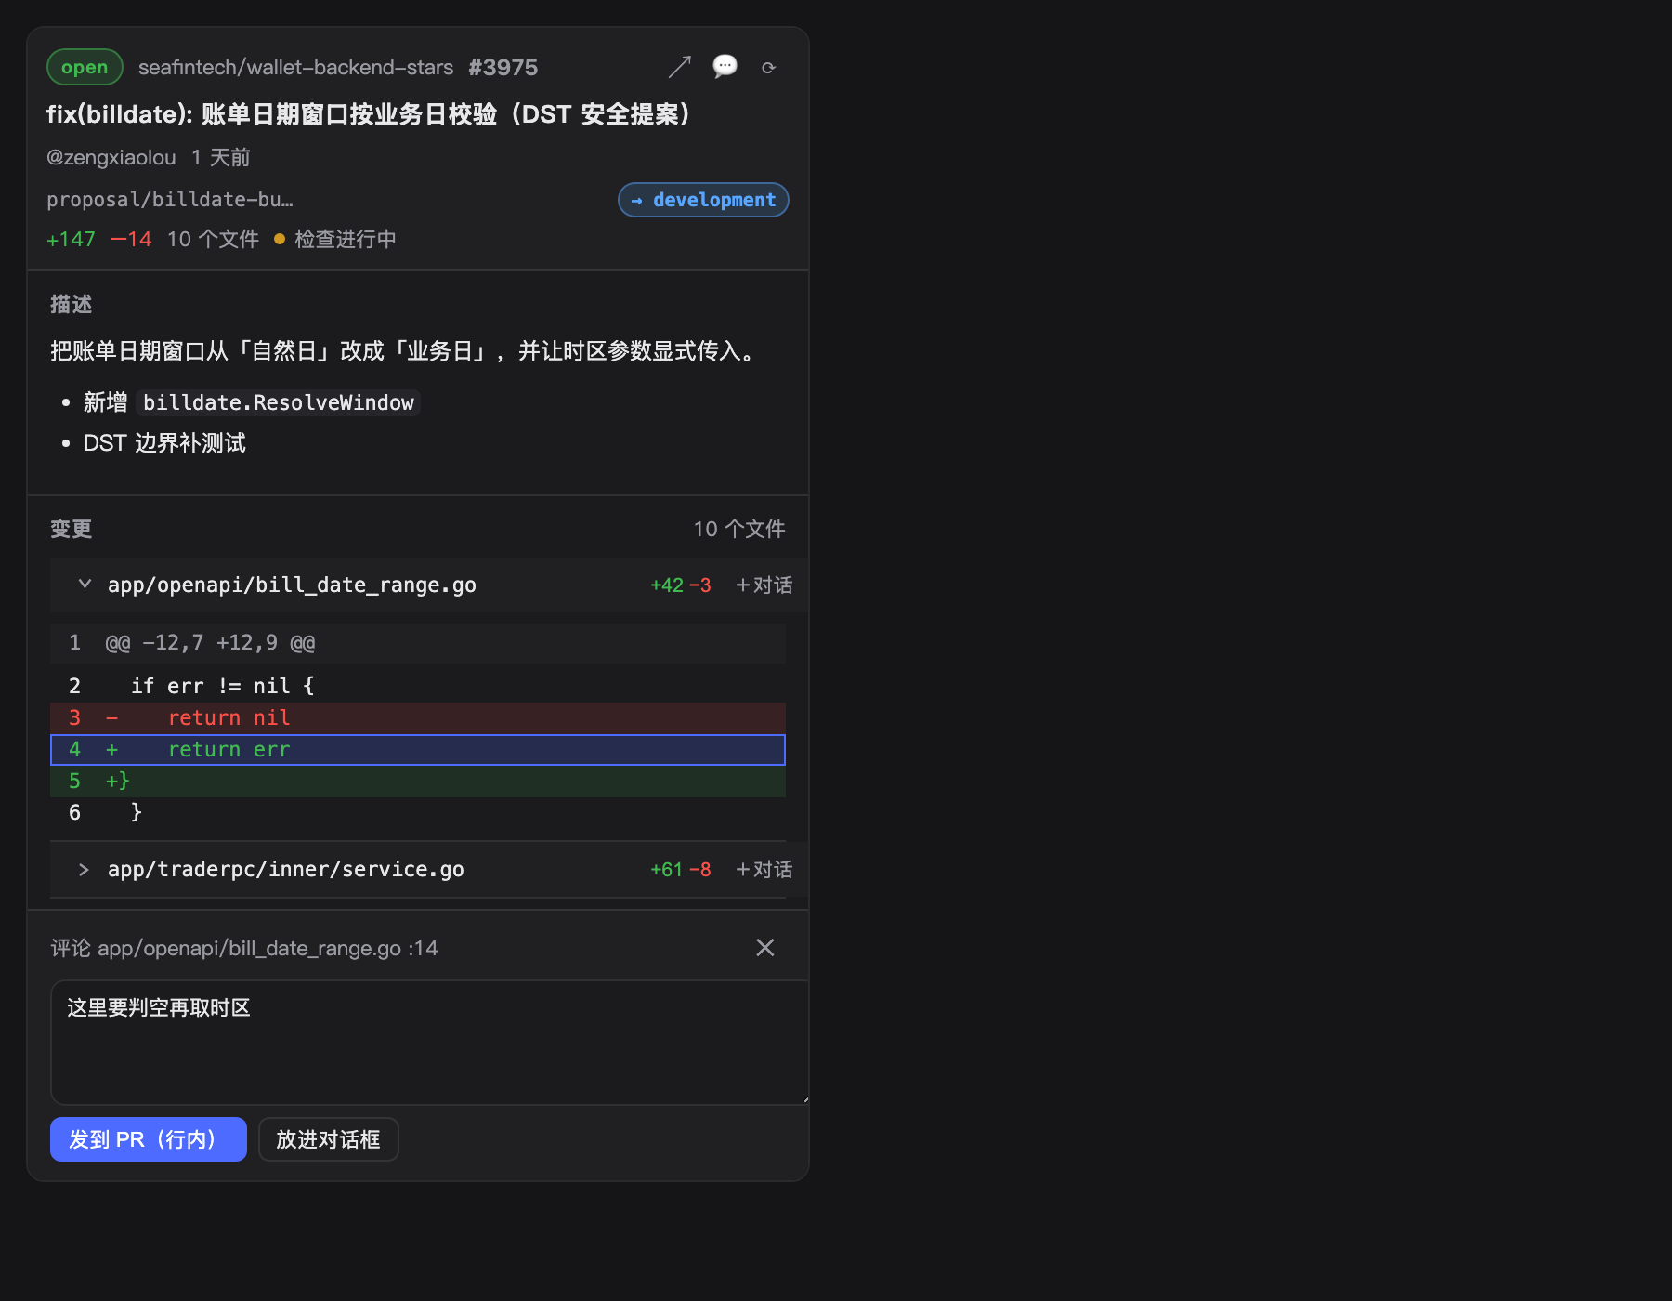Select added diff line 5 '+}'

(418, 782)
